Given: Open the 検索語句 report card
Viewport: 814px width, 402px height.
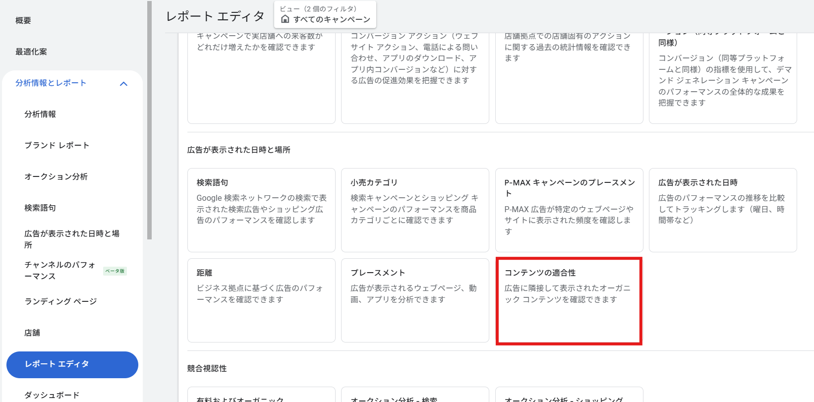Looking at the screenshot, I should click(x=261, y=210).
